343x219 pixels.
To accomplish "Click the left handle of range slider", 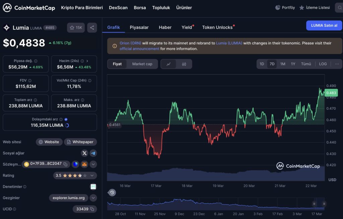I will click(314, 204).
